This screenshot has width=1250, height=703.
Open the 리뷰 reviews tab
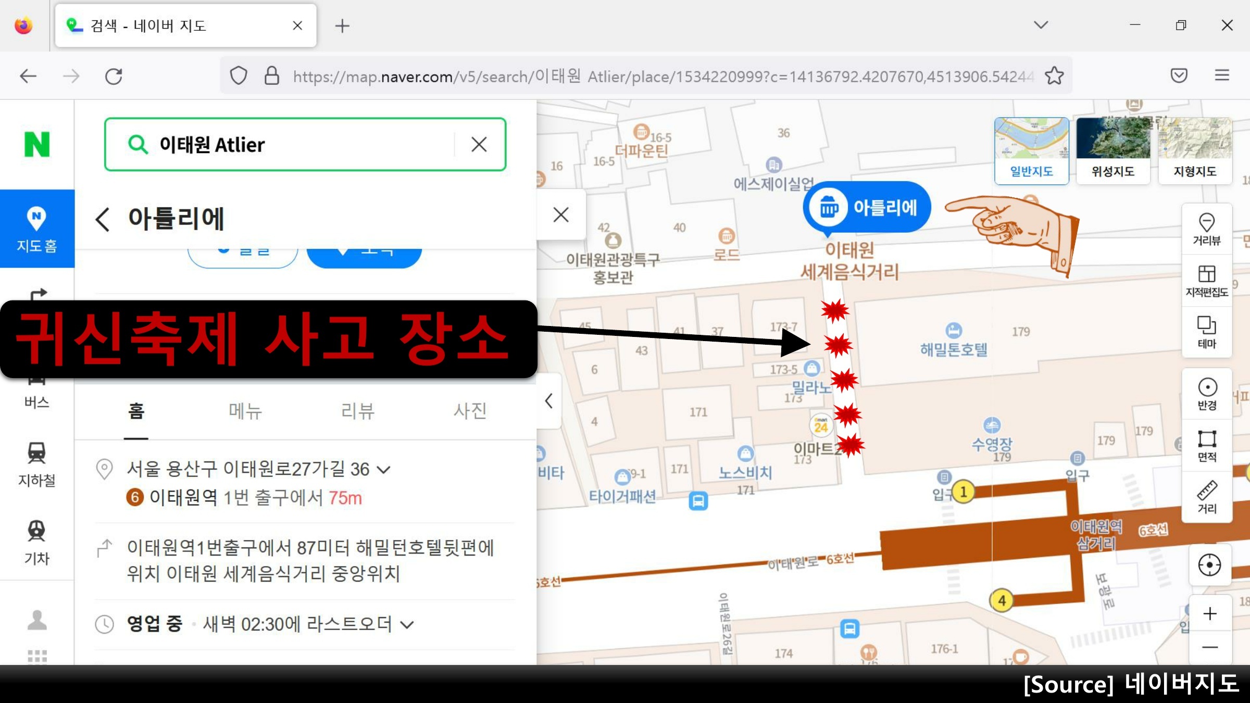pos(357,411)
